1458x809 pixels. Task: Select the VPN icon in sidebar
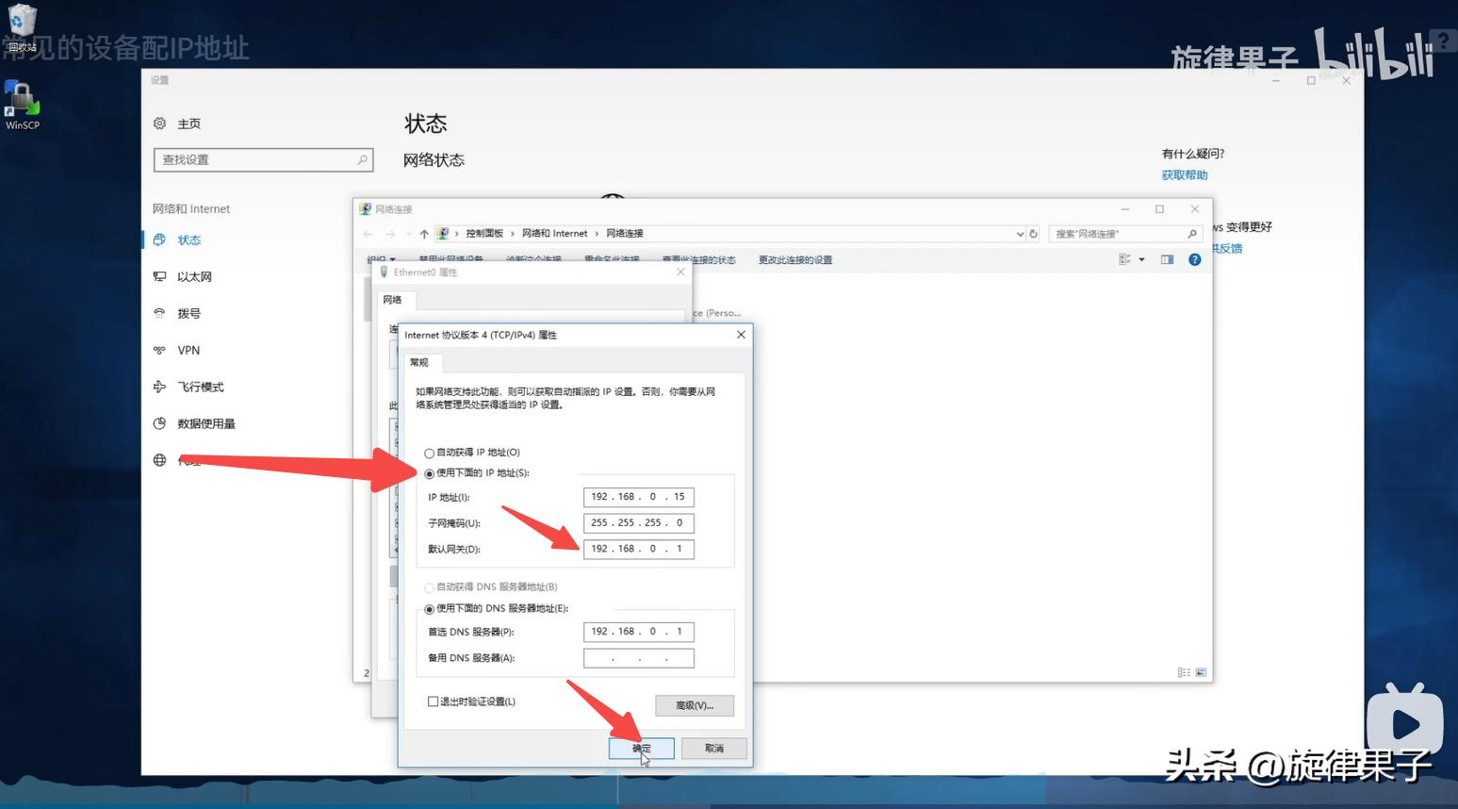click(x=159, y=350)
